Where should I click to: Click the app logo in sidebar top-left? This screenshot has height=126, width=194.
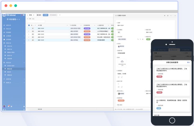(4, 15)
